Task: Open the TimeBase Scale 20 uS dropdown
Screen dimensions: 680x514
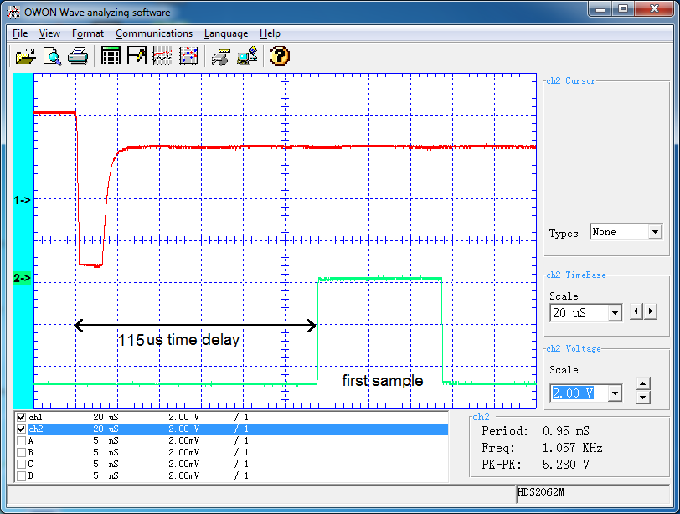Action: point(615,312)
